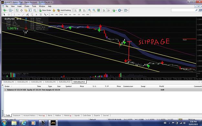This screenshot has width=202, height=126.
Task: Open Windows Explorer folder on taskbar
Action: point(14,123)
